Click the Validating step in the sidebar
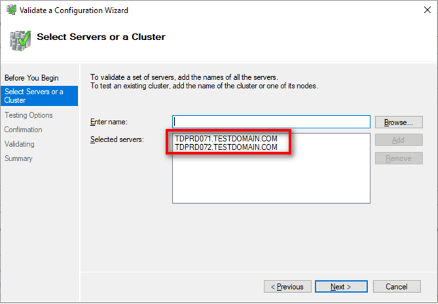438x304 pixels. click(20, 144)
